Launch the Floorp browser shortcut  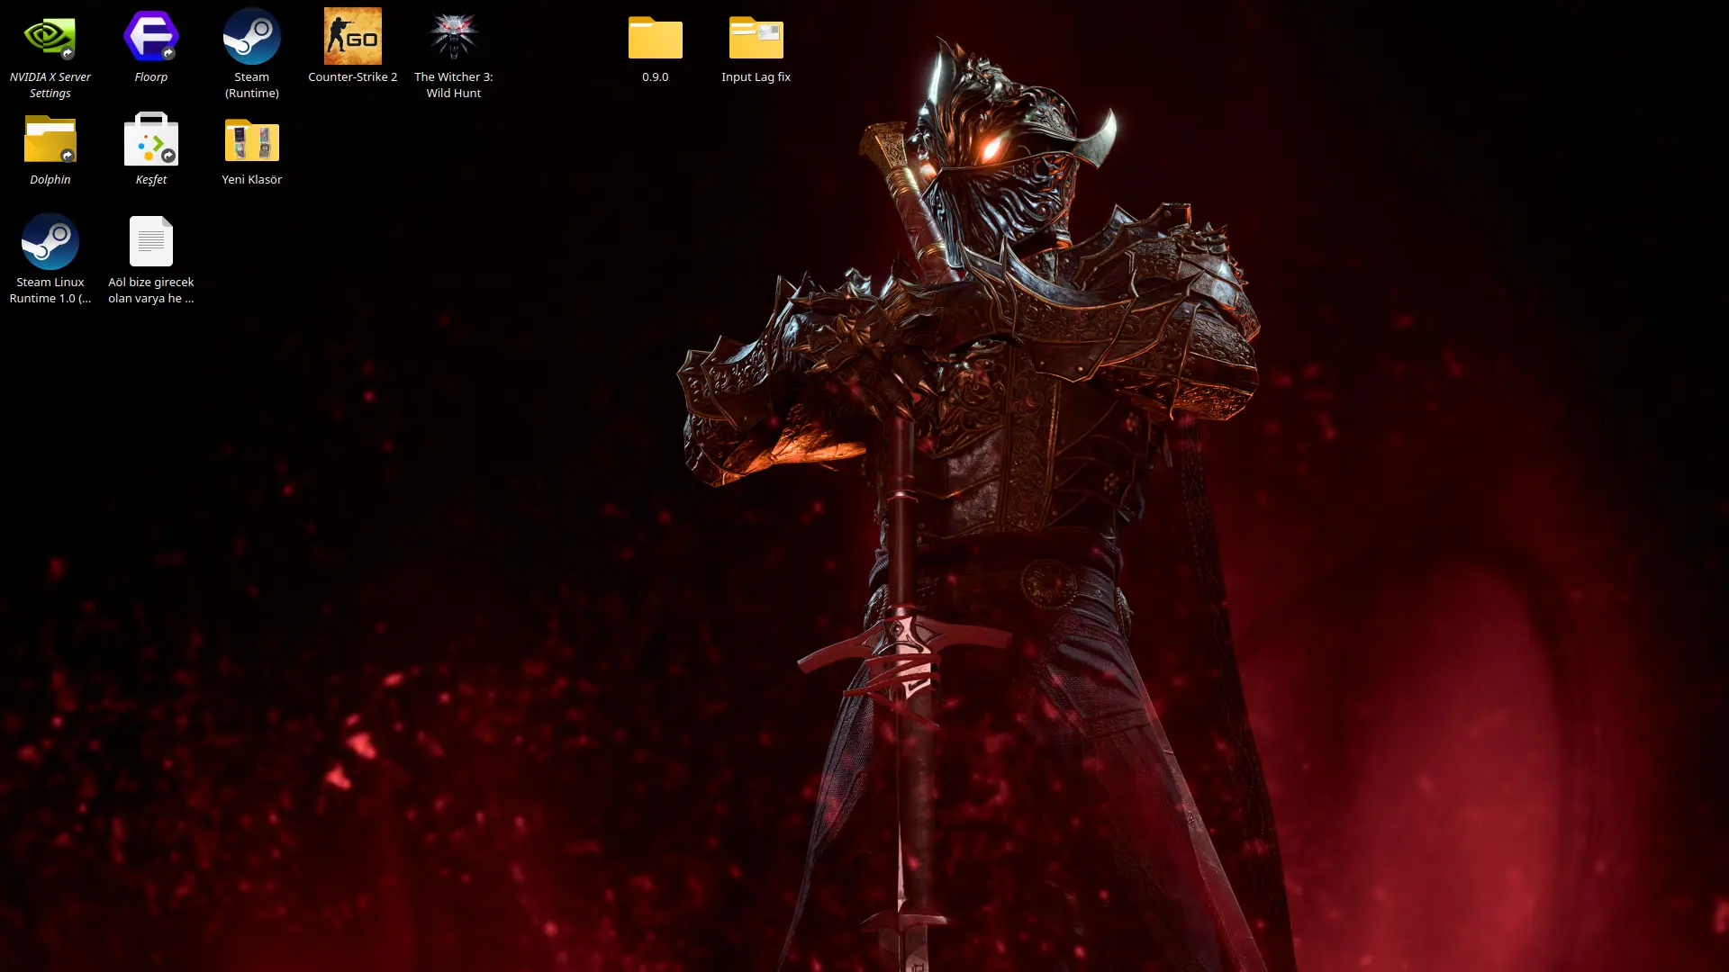(151, 37)
